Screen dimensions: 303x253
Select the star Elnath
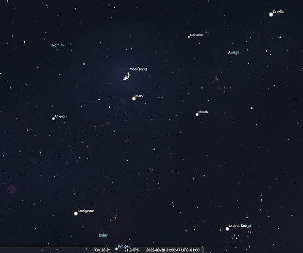click(197, 115)
